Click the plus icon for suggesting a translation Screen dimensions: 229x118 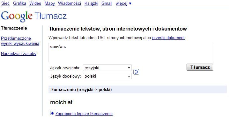click(52, 113)
